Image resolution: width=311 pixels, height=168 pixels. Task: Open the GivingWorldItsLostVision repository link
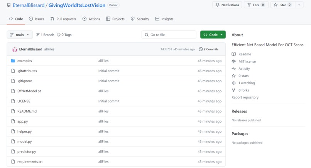(77, 5)
